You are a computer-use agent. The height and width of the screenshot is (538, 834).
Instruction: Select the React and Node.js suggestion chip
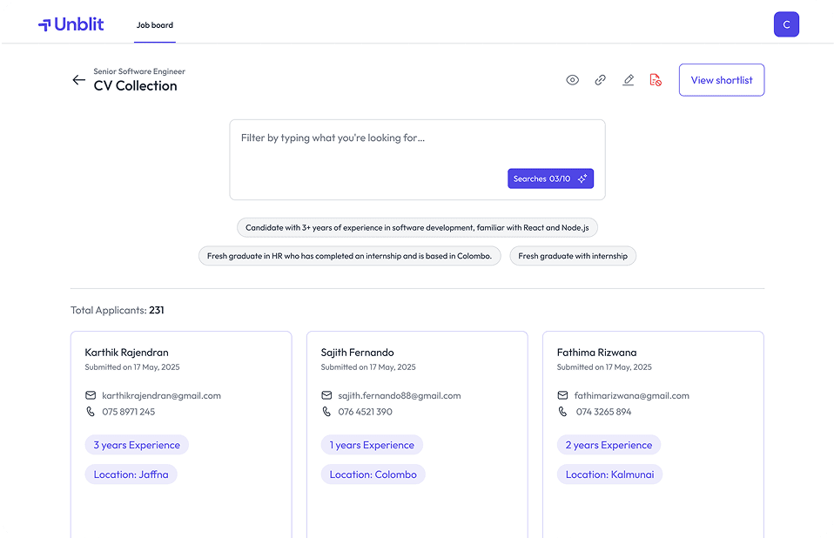tap(417, 227)
